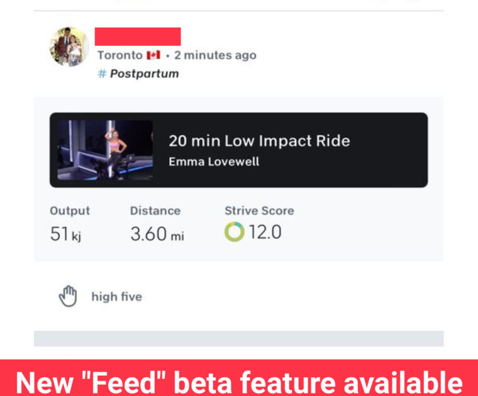Click the Canada flag icon
Image resolution: width=478 pixels, height=396 pixels.
click(153, 55)
